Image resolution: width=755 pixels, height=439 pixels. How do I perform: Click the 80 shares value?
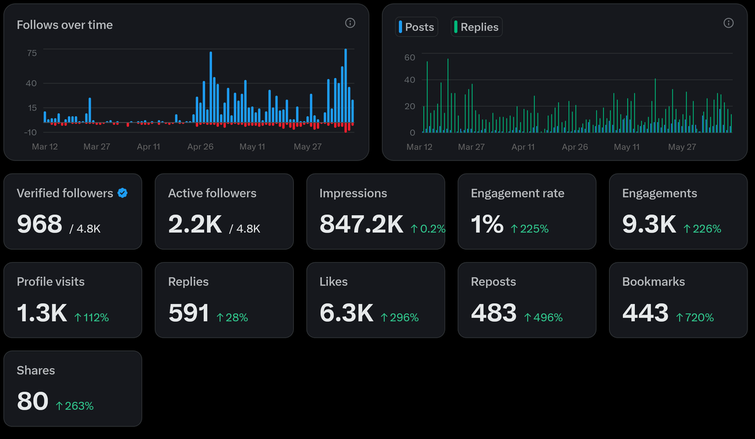click(x=33, y=401)
